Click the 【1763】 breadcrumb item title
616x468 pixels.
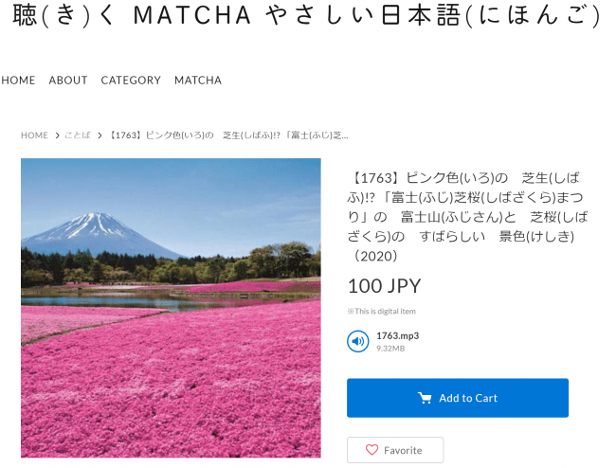[x=227, y=135]
